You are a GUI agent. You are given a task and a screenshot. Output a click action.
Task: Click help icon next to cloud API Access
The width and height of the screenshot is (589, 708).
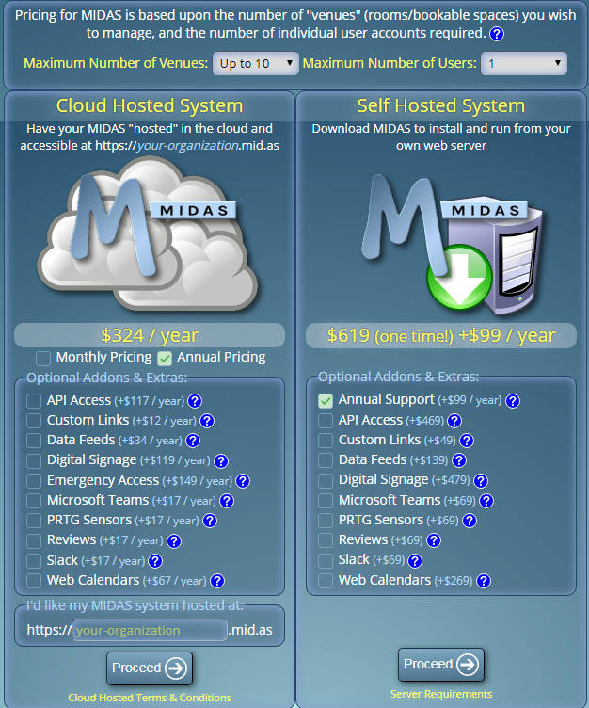click(x=195, y=401)
